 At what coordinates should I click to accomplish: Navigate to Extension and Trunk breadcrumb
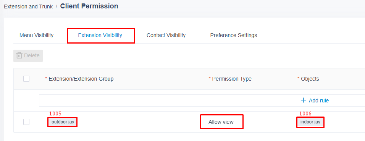[28, 6]
